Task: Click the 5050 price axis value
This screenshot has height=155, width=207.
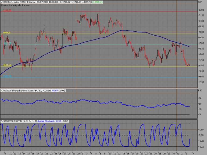Action: tap(201, 27)
